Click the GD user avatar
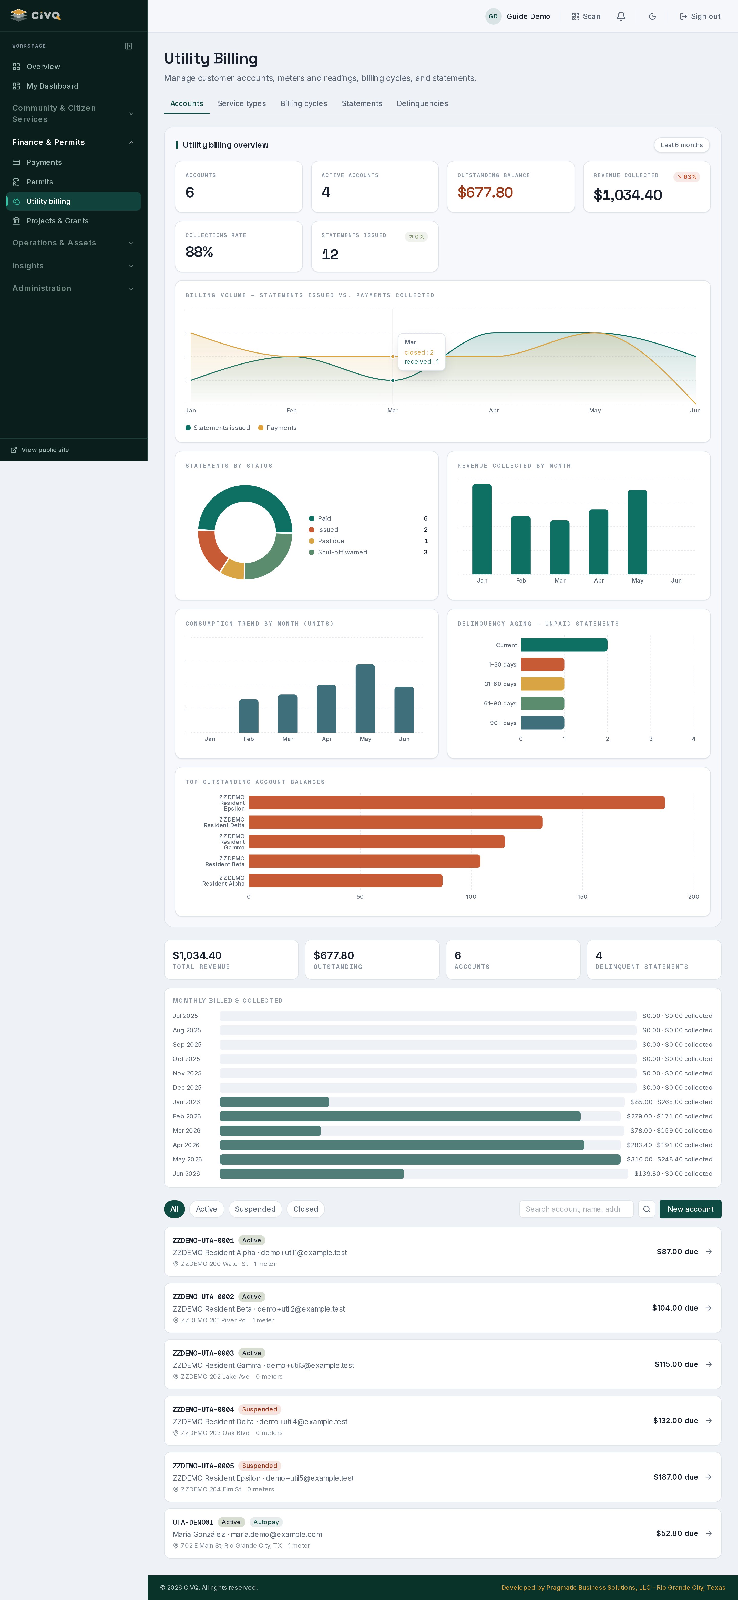 (x=493, y=16)
